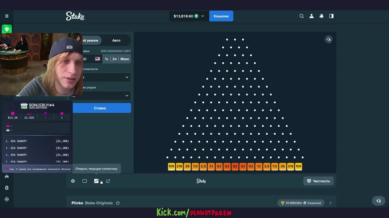Click the bottom left sidebar circle icon
This screenshot has height=218, width=389.
[x=7, y=199]
